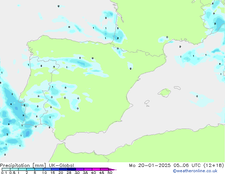The width and height of the screenshot is (225, 174).
Task: Click the 30–35 mm purple legend box
Action: point(80,169)
